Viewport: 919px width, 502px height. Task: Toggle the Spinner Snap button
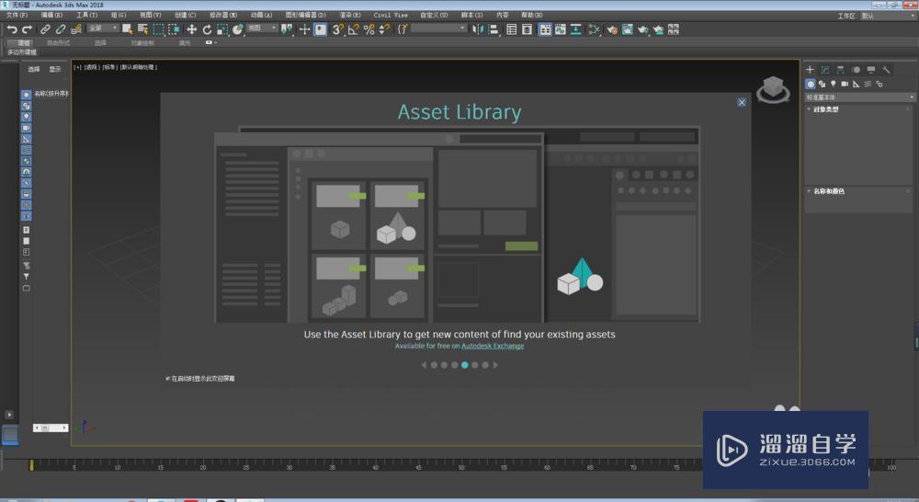point(384,29)
